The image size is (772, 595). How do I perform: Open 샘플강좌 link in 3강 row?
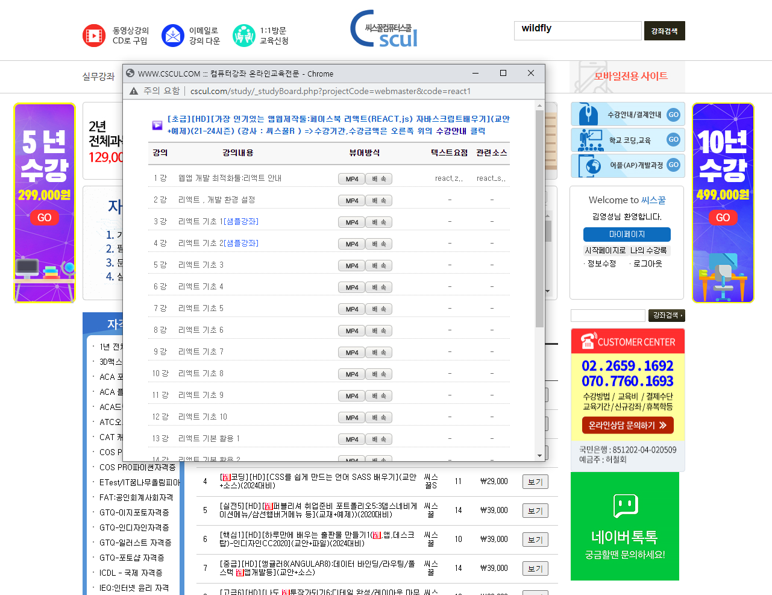click(x=241, y=221)
